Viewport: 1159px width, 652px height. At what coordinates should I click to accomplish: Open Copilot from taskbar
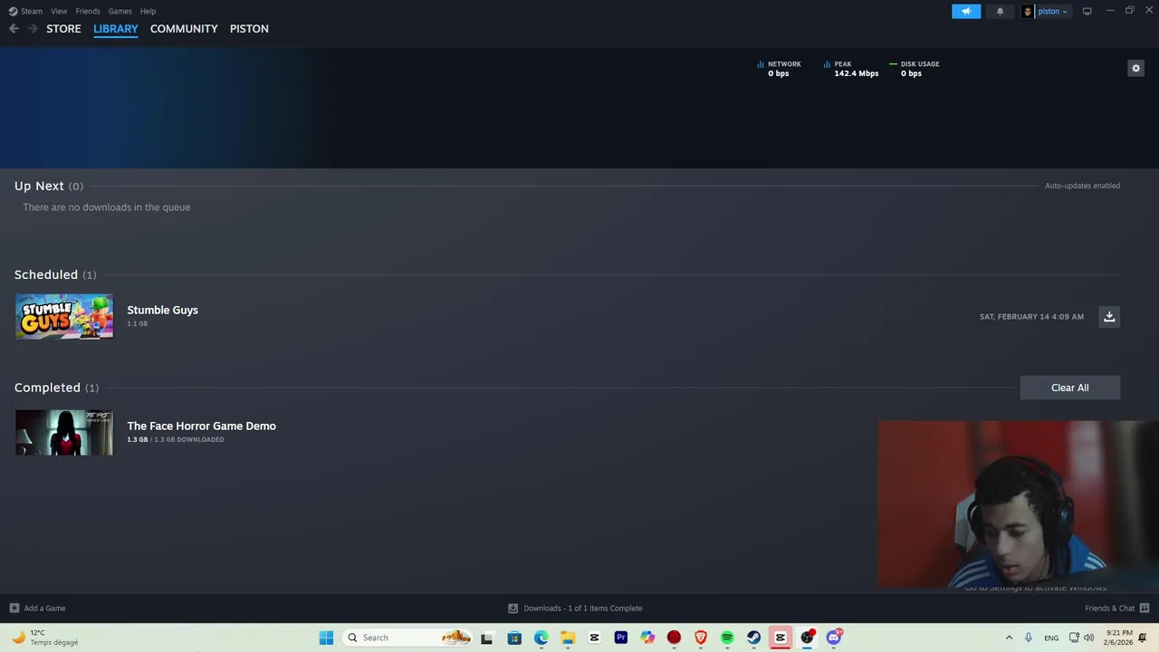(x=647, y=638)
